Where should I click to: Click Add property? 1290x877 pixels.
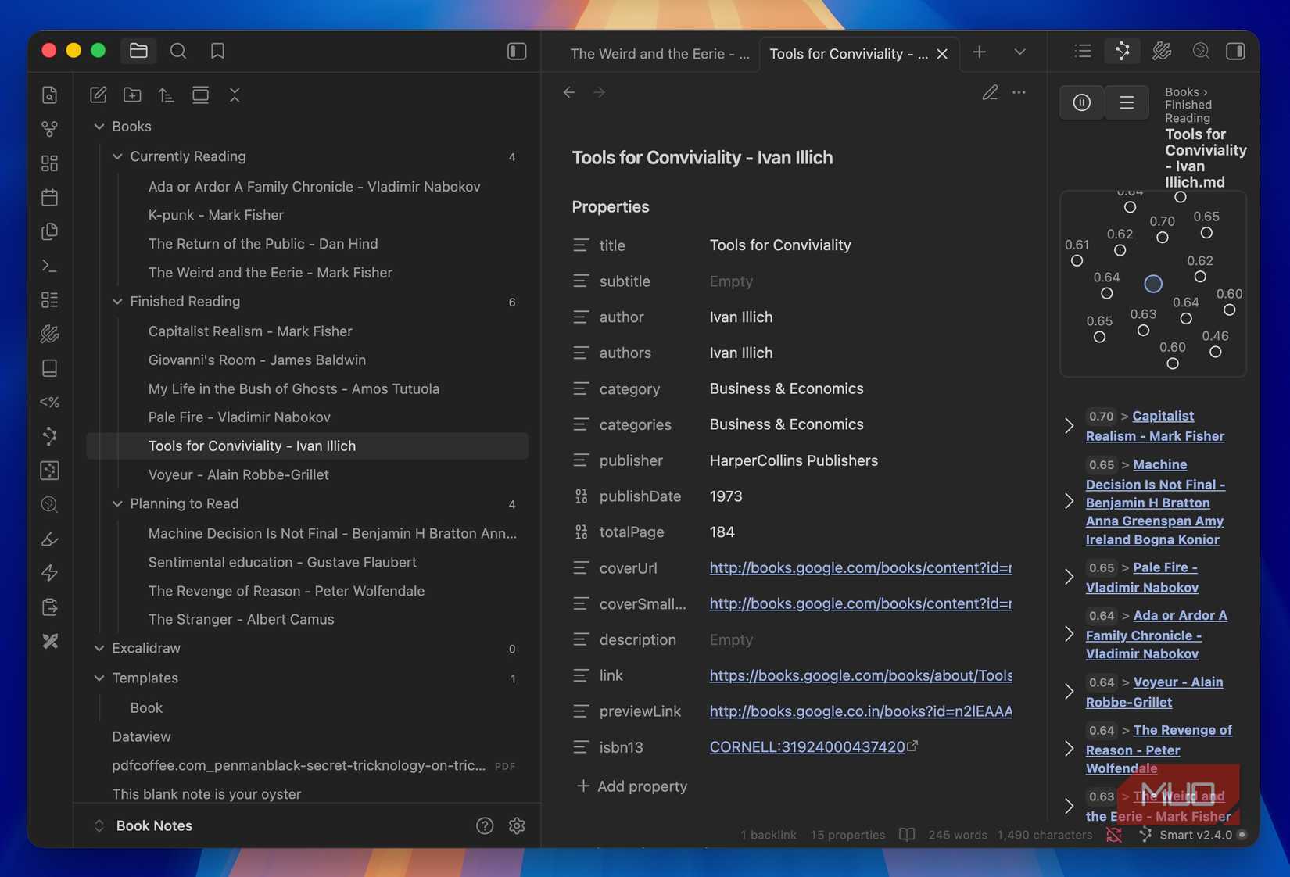[x=632, y=786]
